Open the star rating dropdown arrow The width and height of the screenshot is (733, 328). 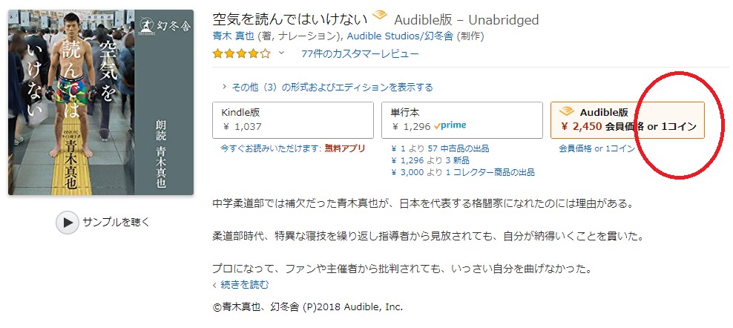tap(281, 53)
